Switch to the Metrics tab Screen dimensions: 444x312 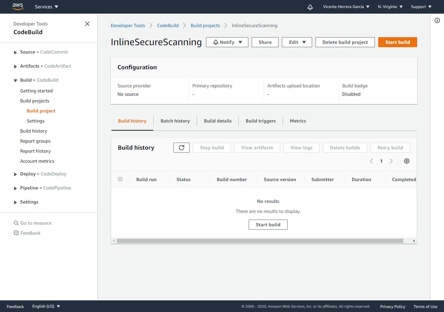298,121
